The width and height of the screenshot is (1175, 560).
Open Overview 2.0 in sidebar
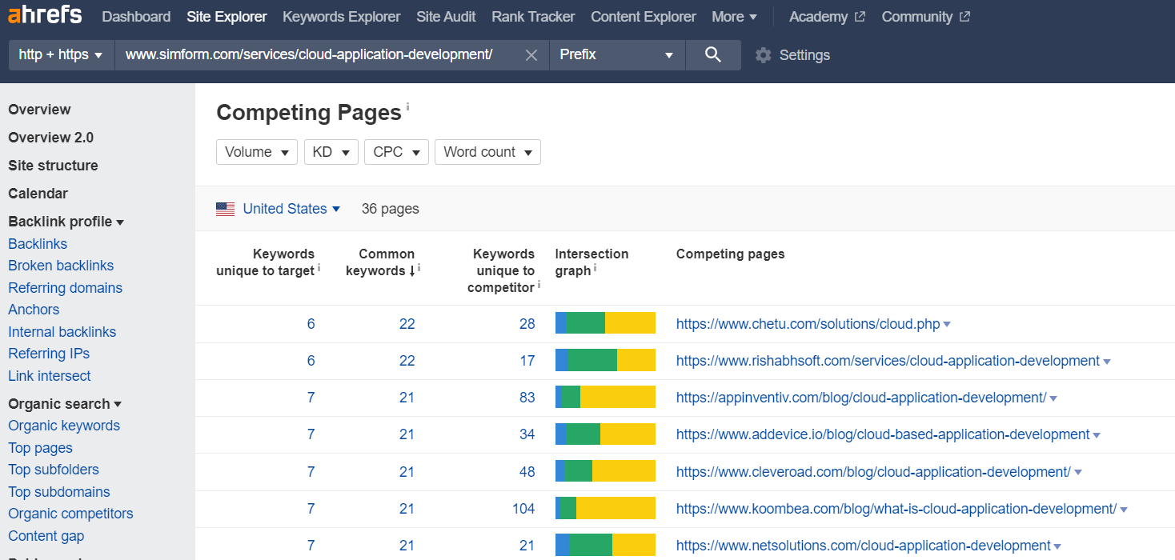[50, 138]
